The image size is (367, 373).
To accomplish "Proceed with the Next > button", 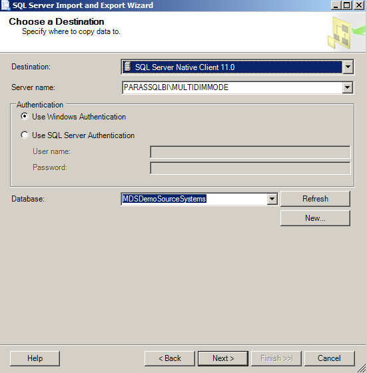I will 223,358.
